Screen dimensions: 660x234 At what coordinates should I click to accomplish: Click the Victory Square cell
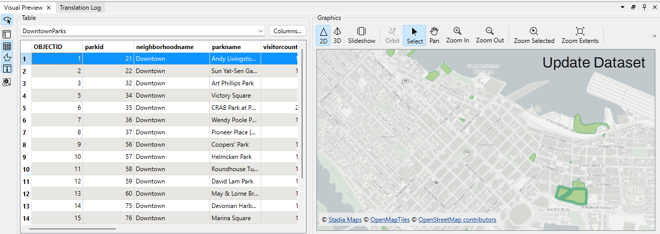(x=235, y=96)
